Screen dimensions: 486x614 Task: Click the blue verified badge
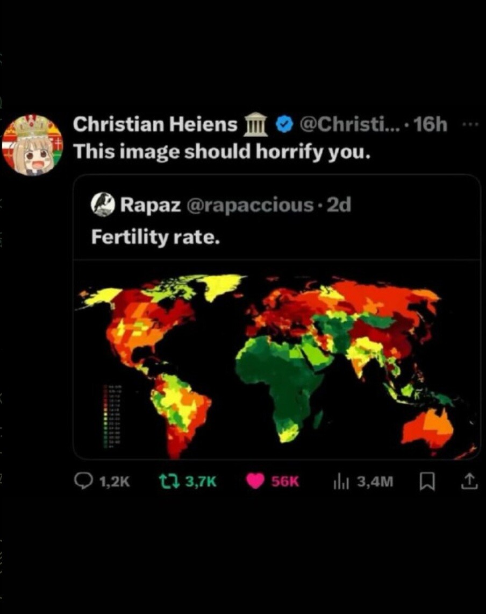pyautogui.click(x=284, y=125)
